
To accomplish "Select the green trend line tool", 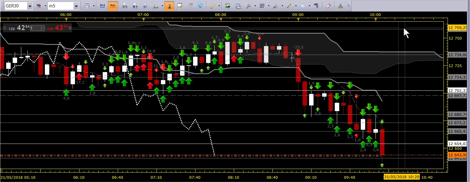I will 289,6.
